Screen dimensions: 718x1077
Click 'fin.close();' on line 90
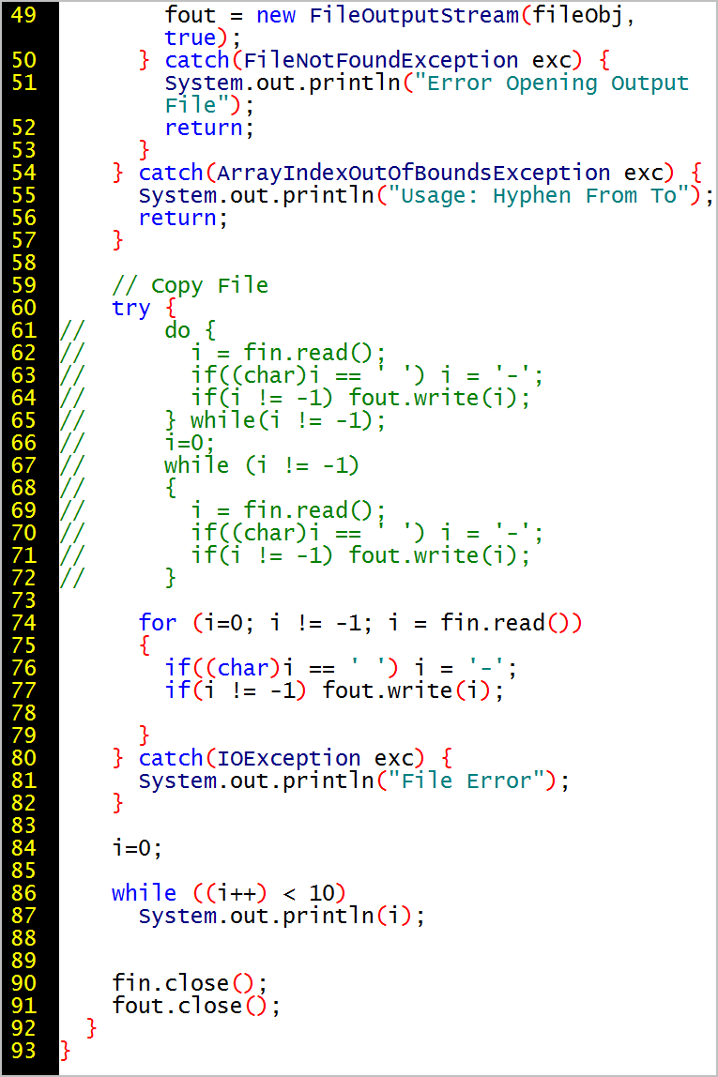pos(191,983)
